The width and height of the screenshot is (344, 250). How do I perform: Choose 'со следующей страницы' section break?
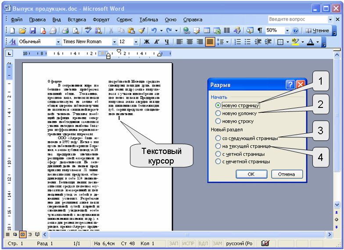point(218,138)
